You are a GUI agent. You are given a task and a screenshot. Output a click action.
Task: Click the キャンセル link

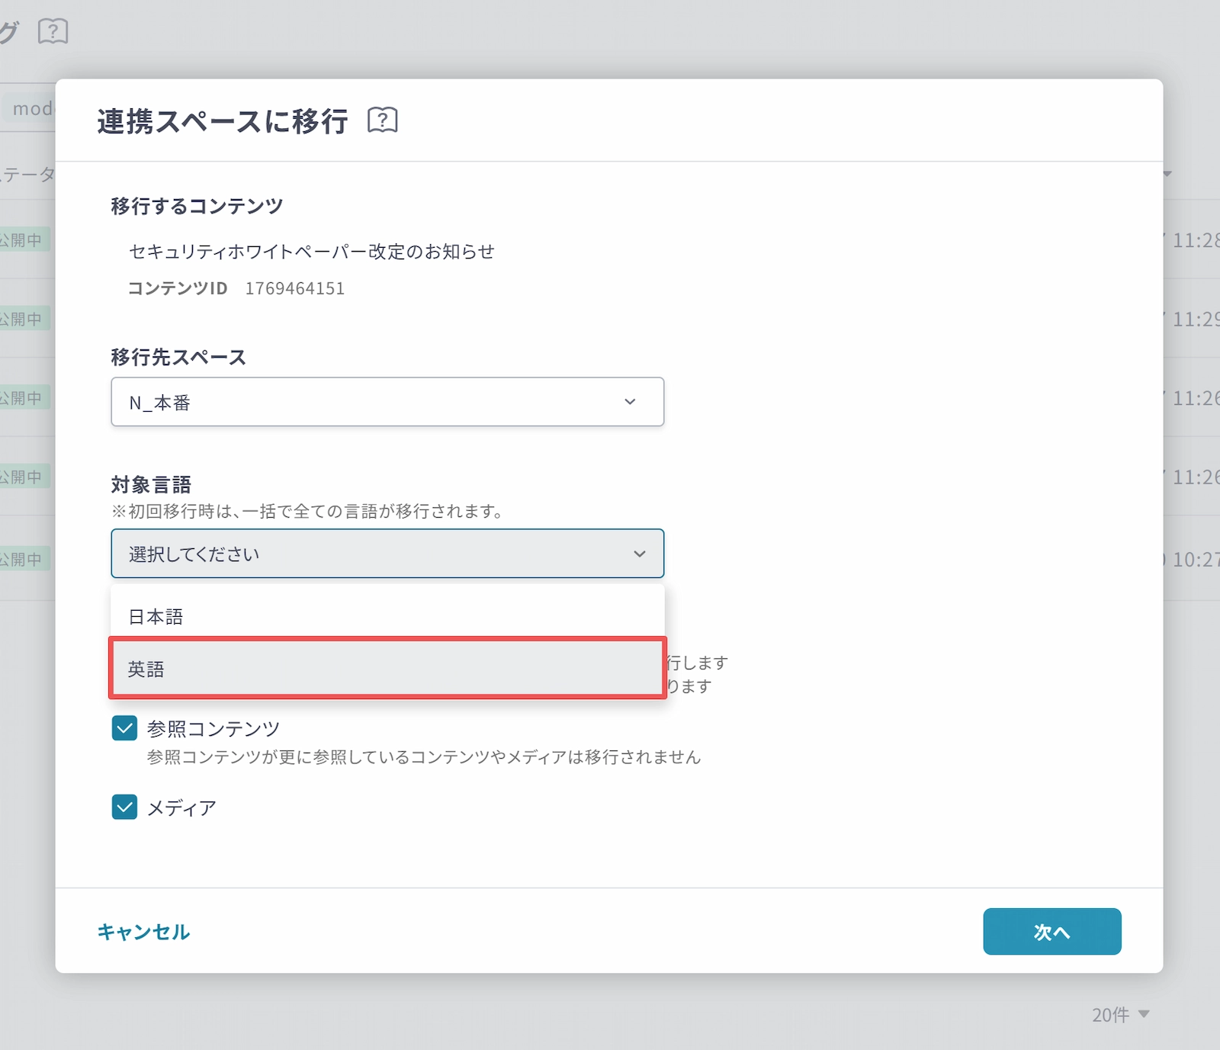click(143, 932)
